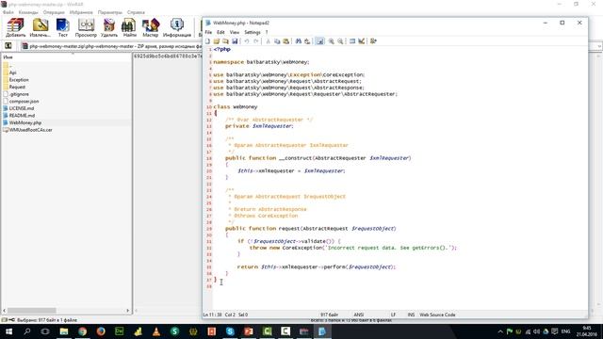
Task: Open WinRAR Файл menu
Action: click(8, 12)
